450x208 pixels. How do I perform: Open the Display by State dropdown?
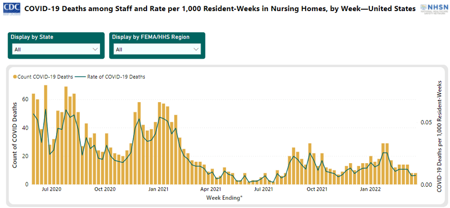tap(55, 49)
